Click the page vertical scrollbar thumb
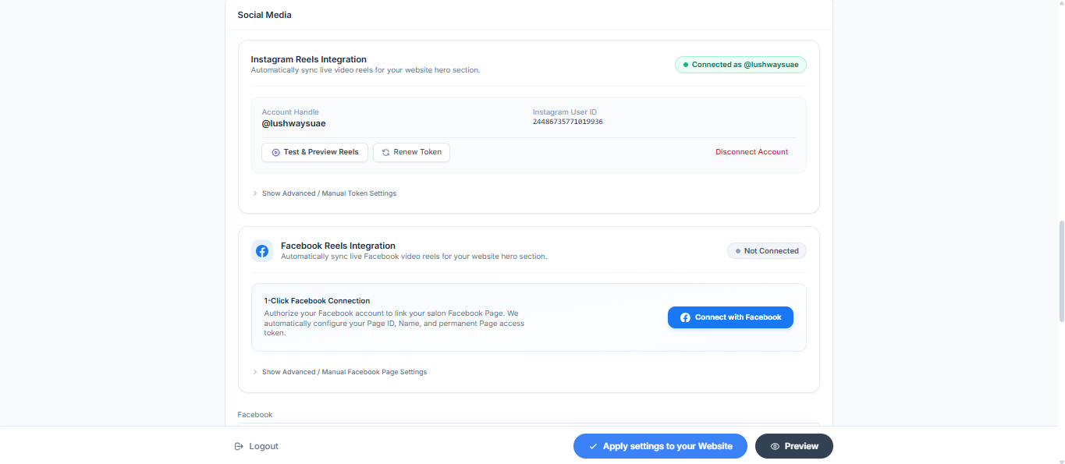 1060,271
